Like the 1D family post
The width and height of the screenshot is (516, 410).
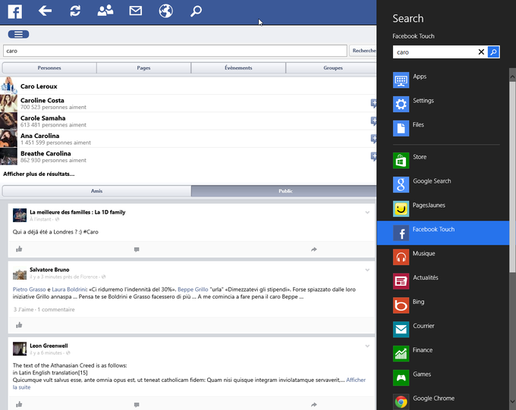coord(19,249)
